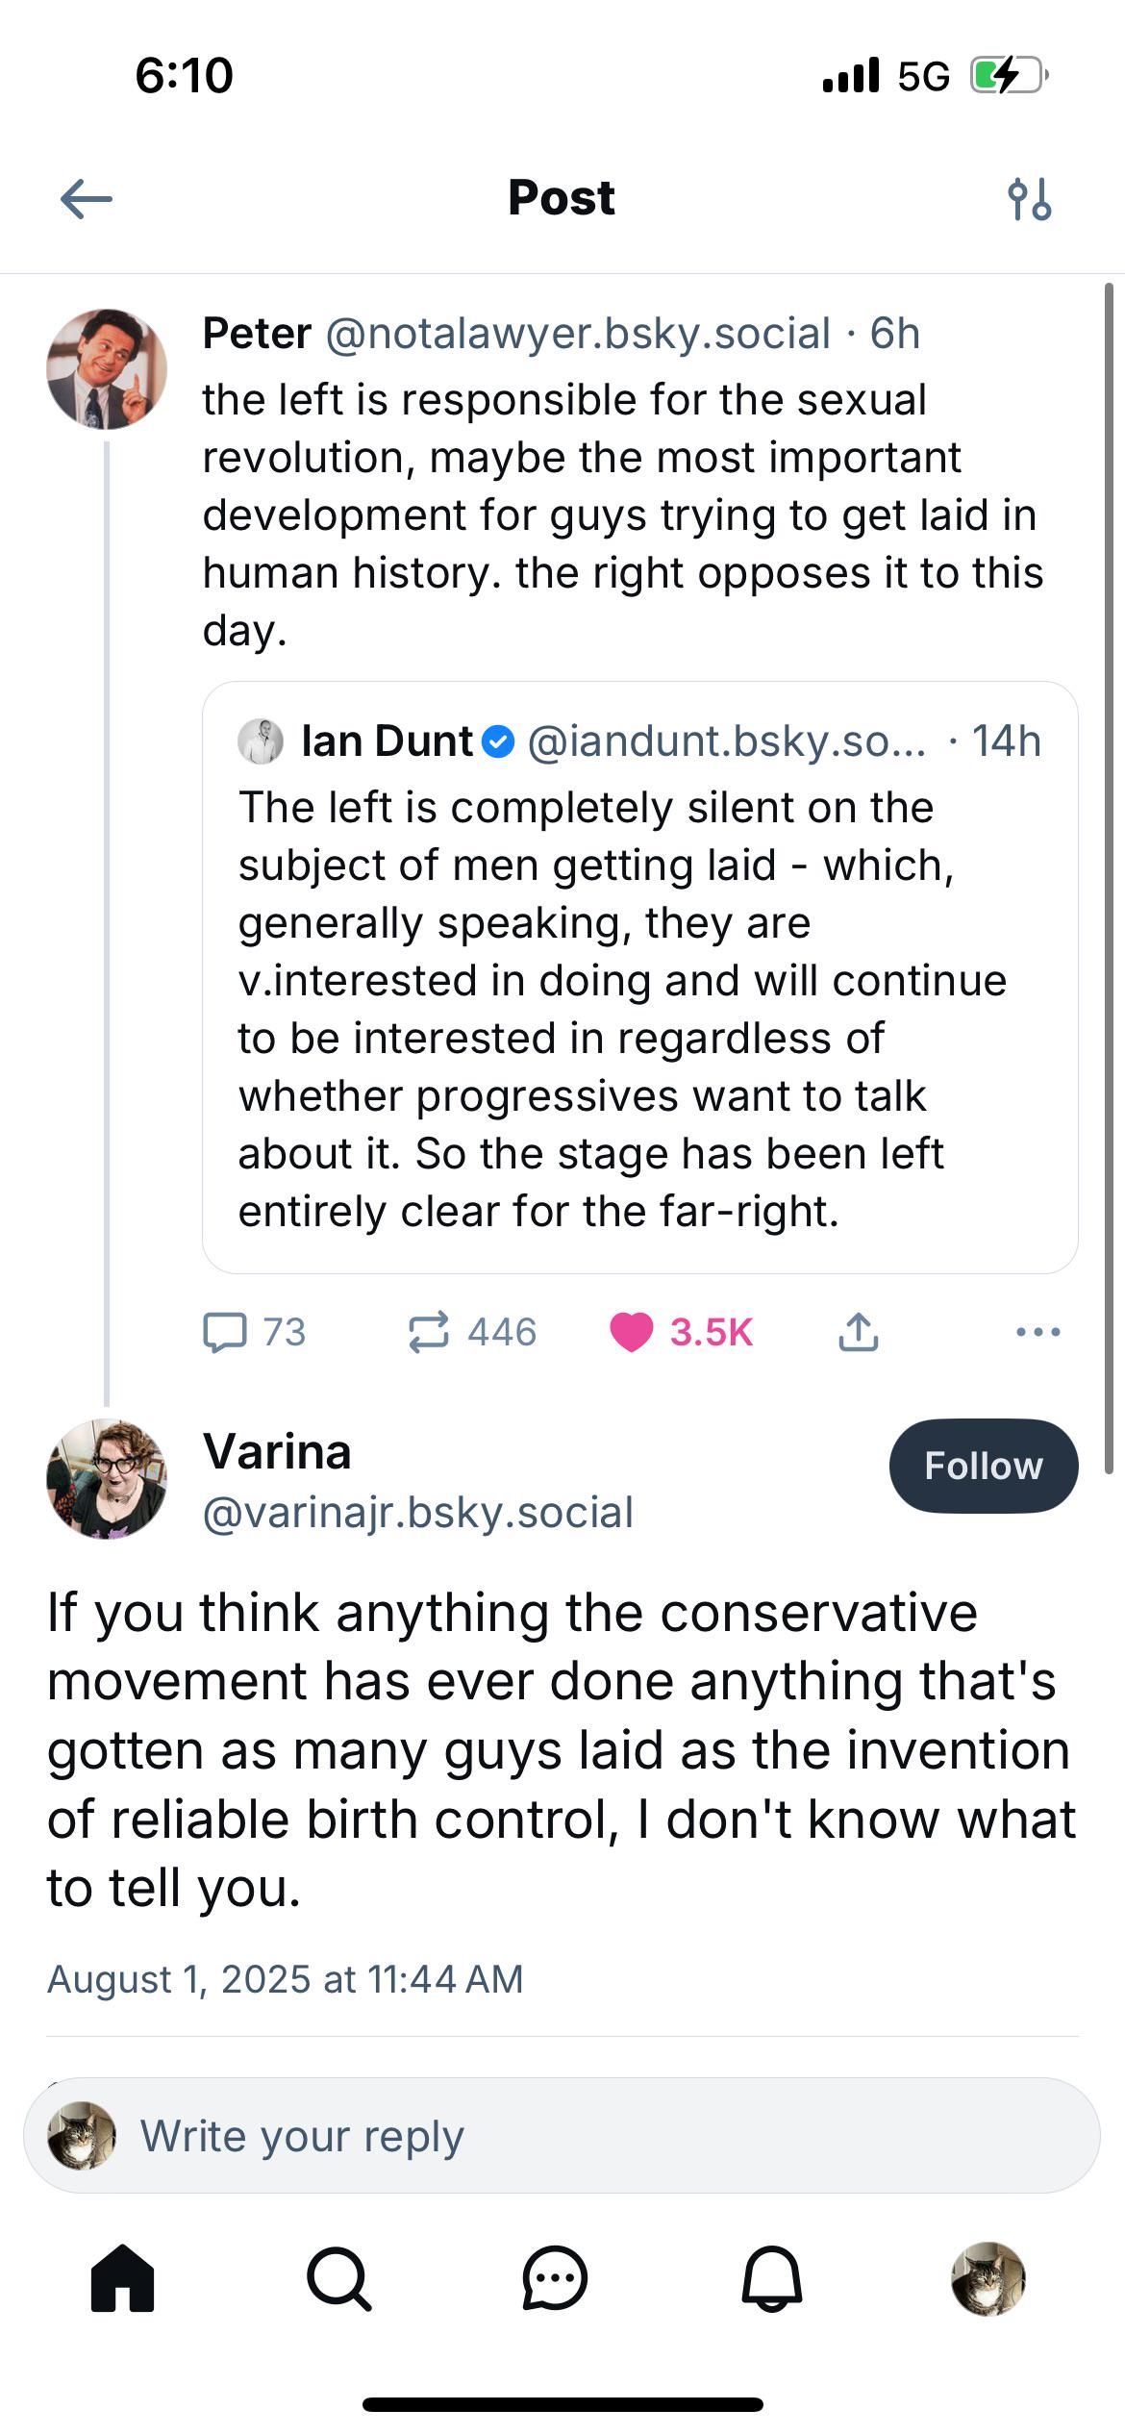Visit @varinajr.bsky.social handle link

tap(418, 1513)
